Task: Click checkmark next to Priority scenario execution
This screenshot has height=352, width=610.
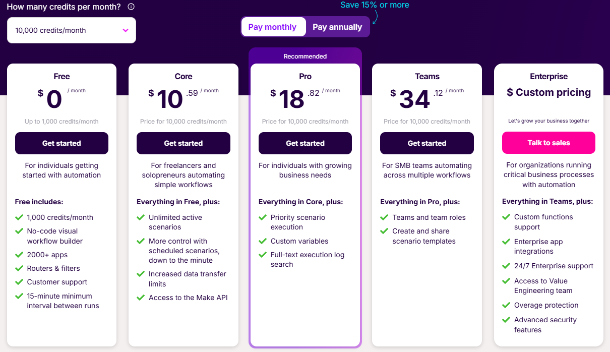Action: (x=263, y=217)
